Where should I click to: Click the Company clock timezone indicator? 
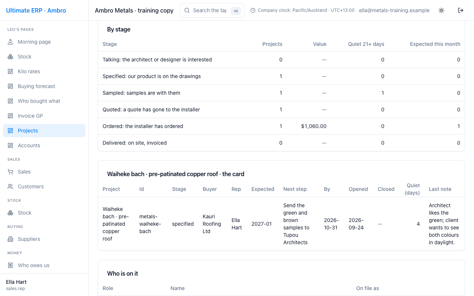pos(303,10)
